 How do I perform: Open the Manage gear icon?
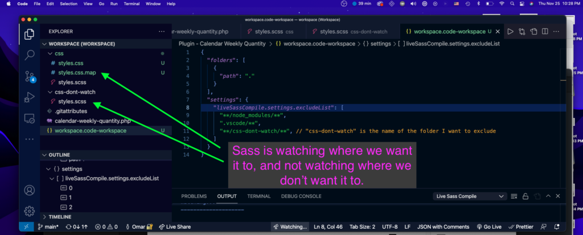pyautogui.click(x=30, y=211)
